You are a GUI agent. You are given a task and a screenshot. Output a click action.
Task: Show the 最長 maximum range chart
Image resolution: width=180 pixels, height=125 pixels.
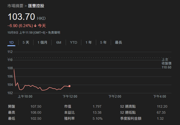pyautogui.click(x=119, y=42)
